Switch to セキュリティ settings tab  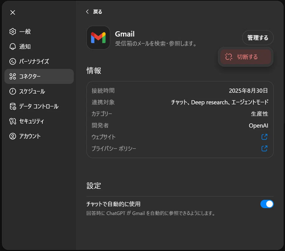click(x=39, y=121)
